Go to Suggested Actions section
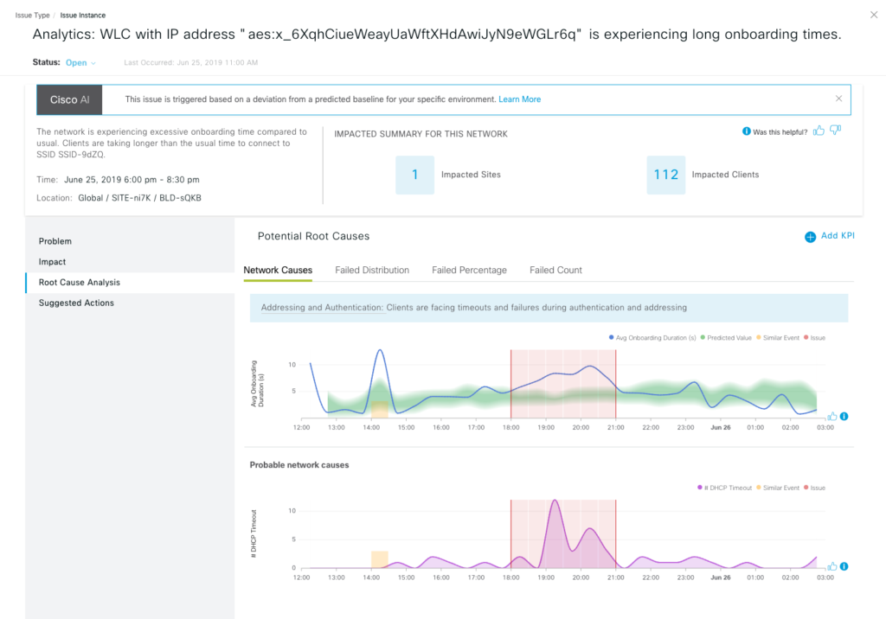This screenshot has width=886, height=619. 76,303
